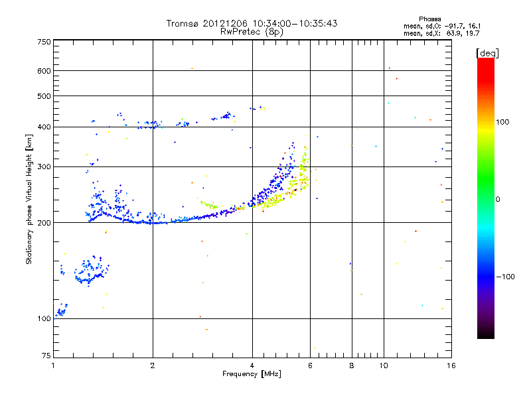531x398 pixels.
Task: Select the "mean, sd,X: 83.9, 19.7" line
Action: [x=441, y=33]
